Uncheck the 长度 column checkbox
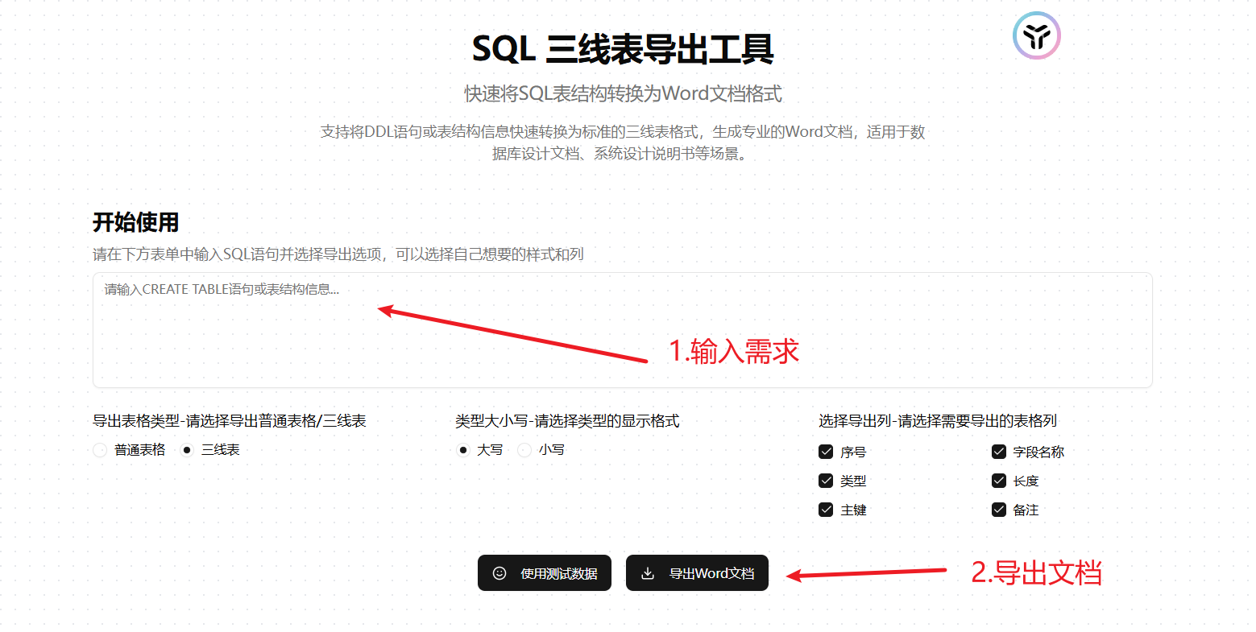1256x632 pixels. [999, 481]
